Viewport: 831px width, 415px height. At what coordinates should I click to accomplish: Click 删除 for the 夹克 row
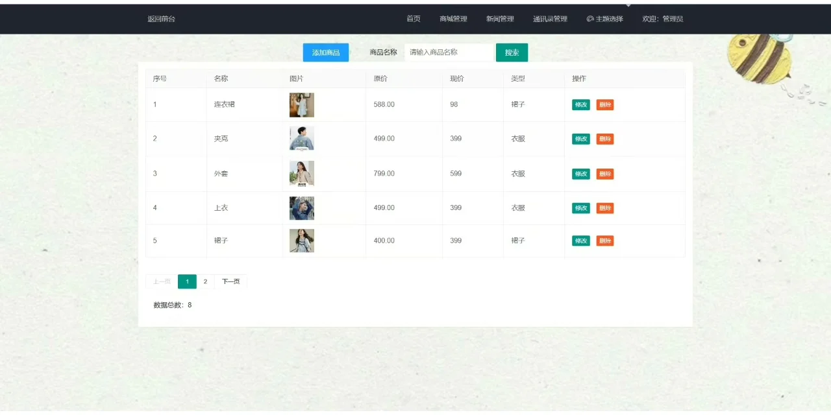604,138
